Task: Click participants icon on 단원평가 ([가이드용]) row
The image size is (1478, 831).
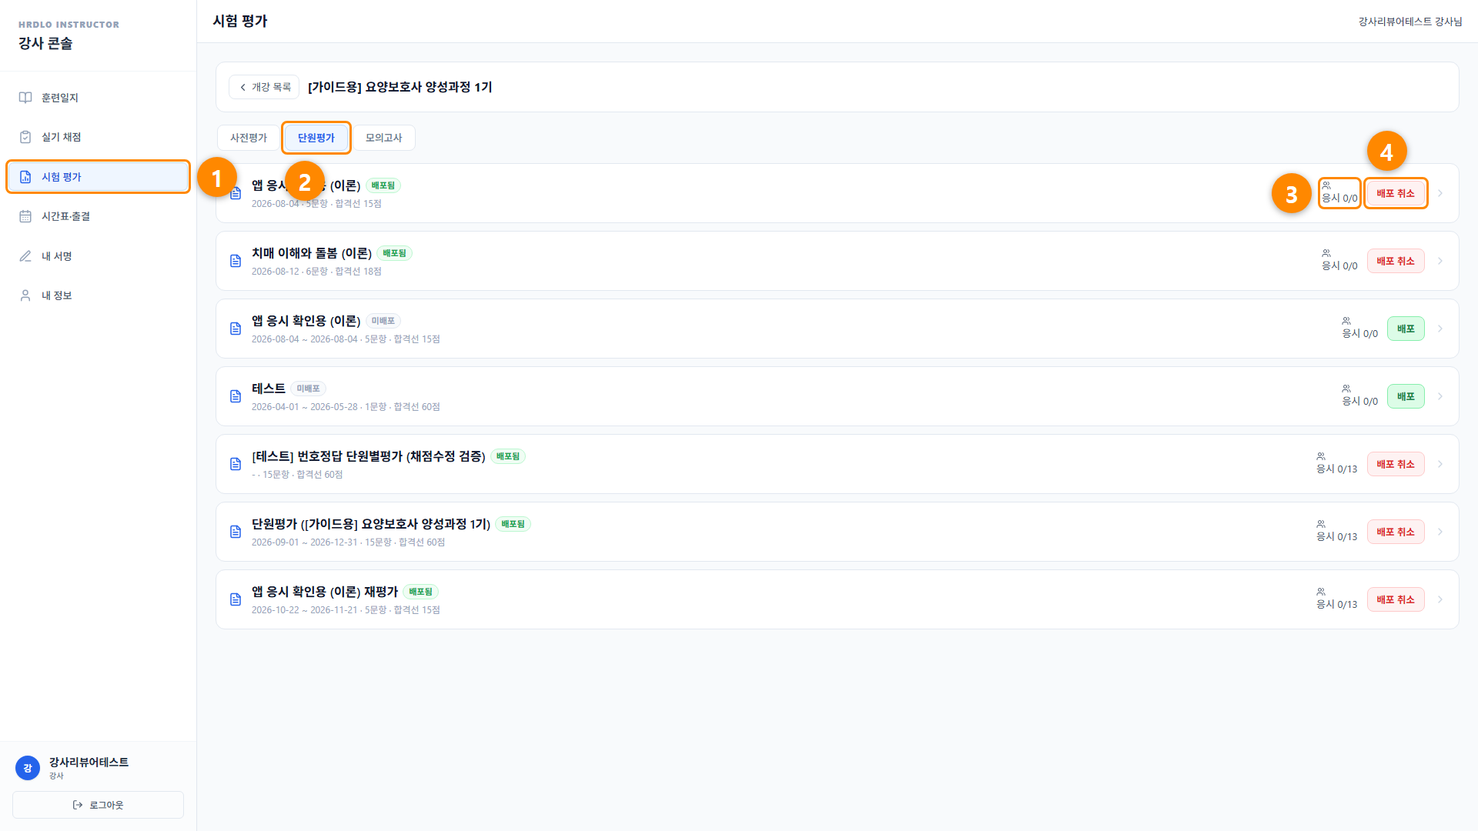Action: coord(1321,524)
